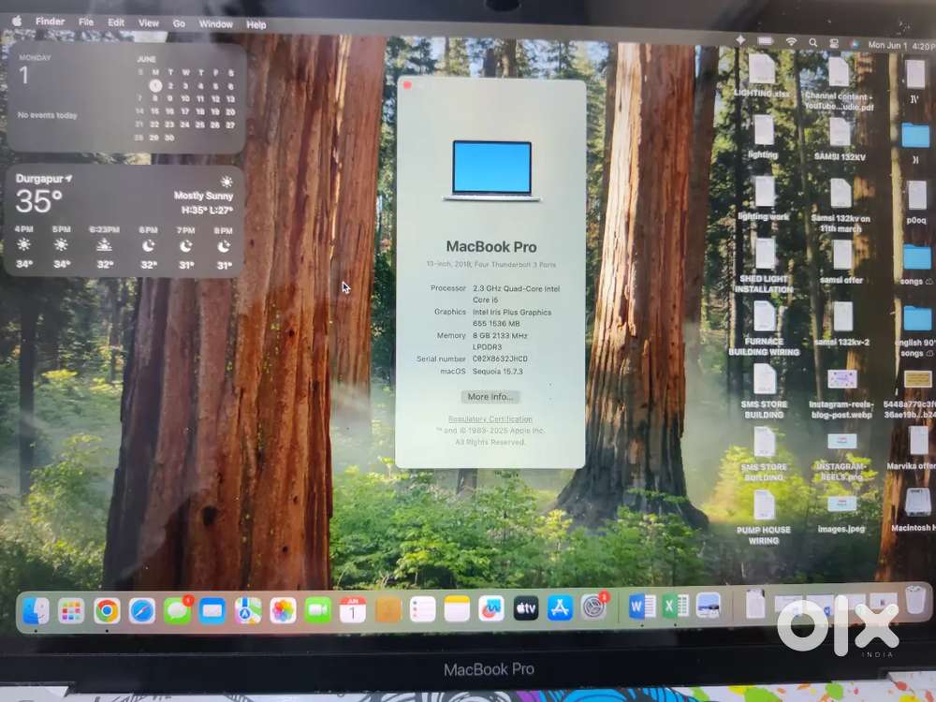This screenshot has width=936, height=702.
Task: Open Launchpad in the dock
Action: click(71, 610)
